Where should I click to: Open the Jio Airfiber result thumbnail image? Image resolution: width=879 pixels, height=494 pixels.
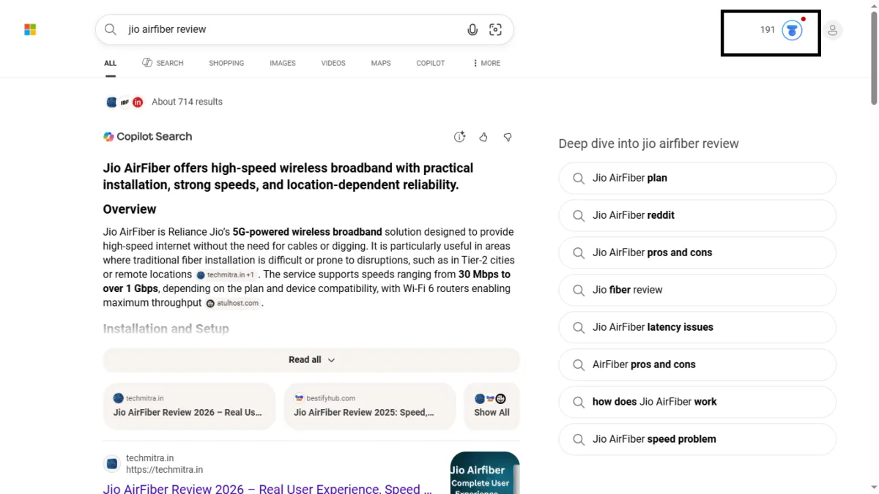485,473
